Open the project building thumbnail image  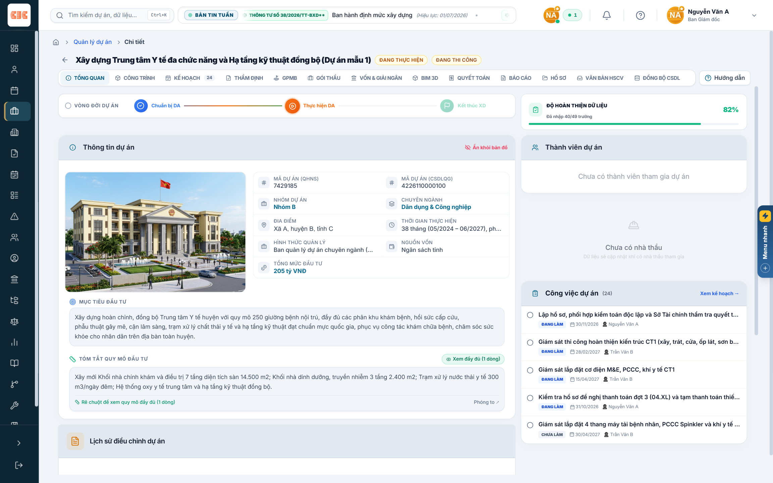[x=155, y=232]
